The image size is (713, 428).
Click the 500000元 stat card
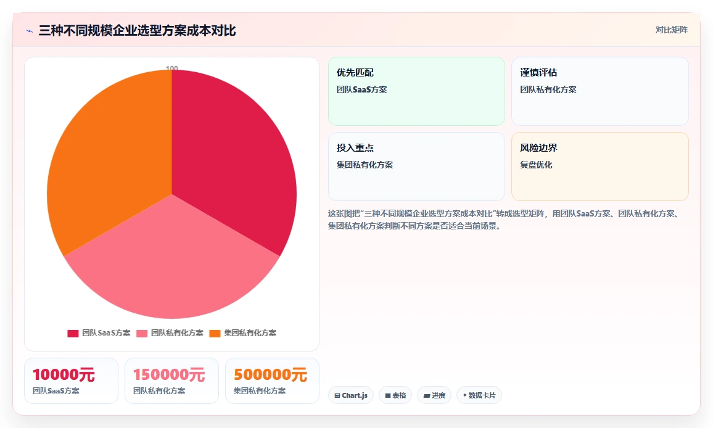pyautogui.click(x=272, y=381)
